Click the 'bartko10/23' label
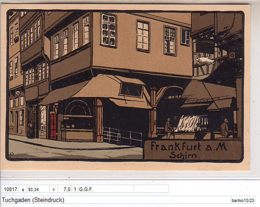Image resolution: width=260 pixels, height=207 pixels. 243,200
